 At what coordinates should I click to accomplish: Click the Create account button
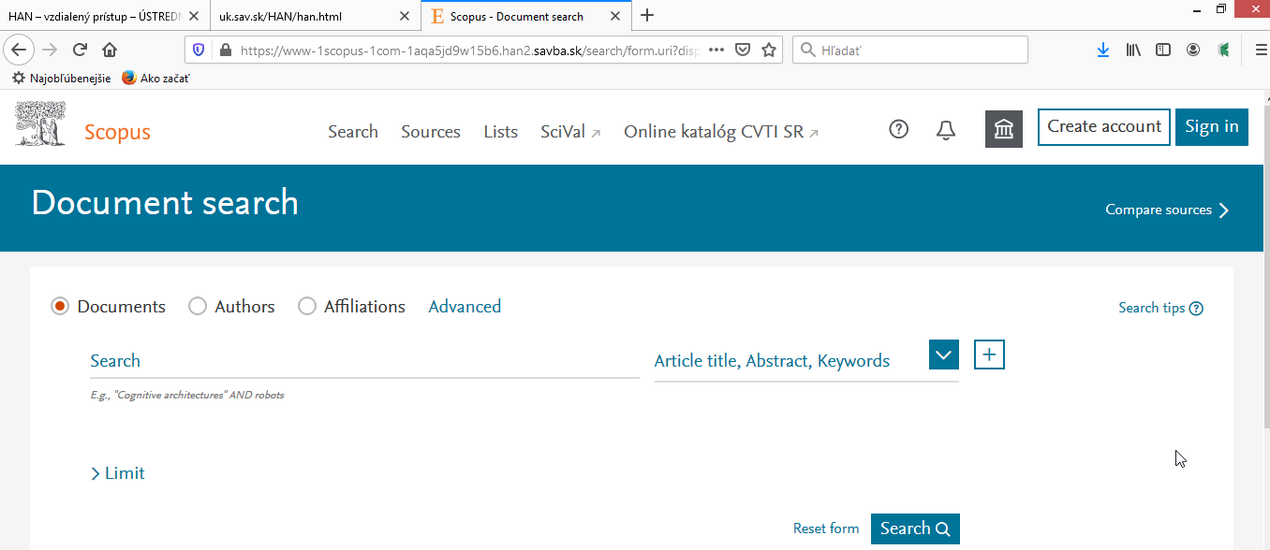[1103, 126]
